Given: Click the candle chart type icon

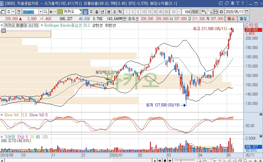Looking at the screenshot, I should pos(204,12).
